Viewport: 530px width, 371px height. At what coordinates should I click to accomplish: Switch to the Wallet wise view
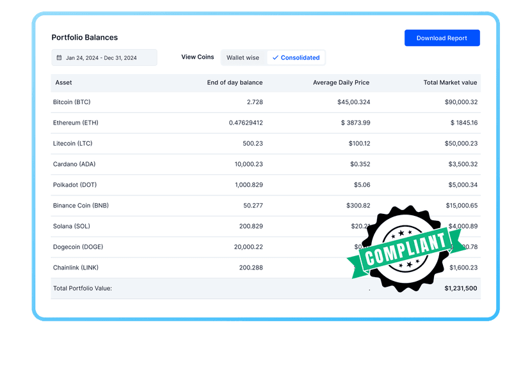[243, 57]
